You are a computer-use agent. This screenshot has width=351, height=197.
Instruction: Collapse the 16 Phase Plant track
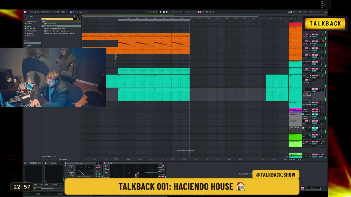click(x=290, y=48)
